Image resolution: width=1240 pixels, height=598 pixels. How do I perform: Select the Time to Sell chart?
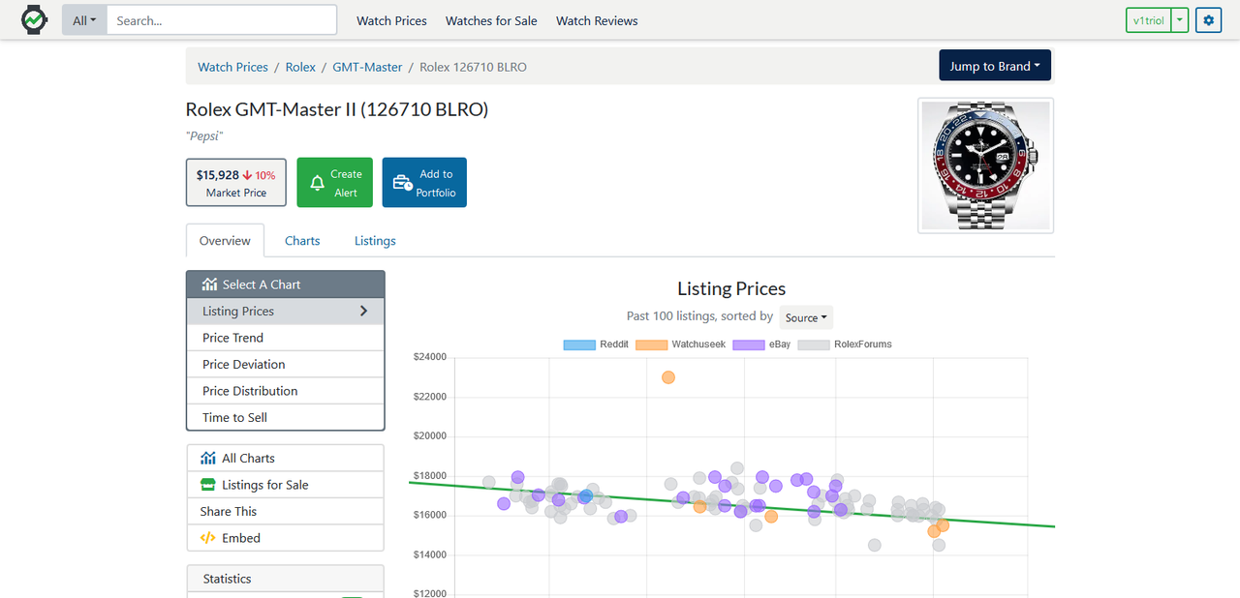pos(286,417)
